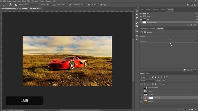The height and width of the screenshot is (111, 198).
Task: Hide Layer 1 in Layers panel
Action: 141,101
